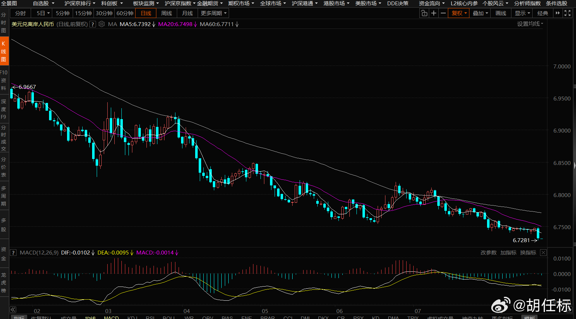
Task: Click the MA20:6.7498 moving average label
Action: 178,24
